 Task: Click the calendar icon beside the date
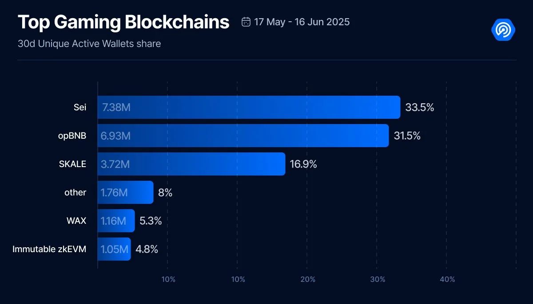[x=246, y=22]
